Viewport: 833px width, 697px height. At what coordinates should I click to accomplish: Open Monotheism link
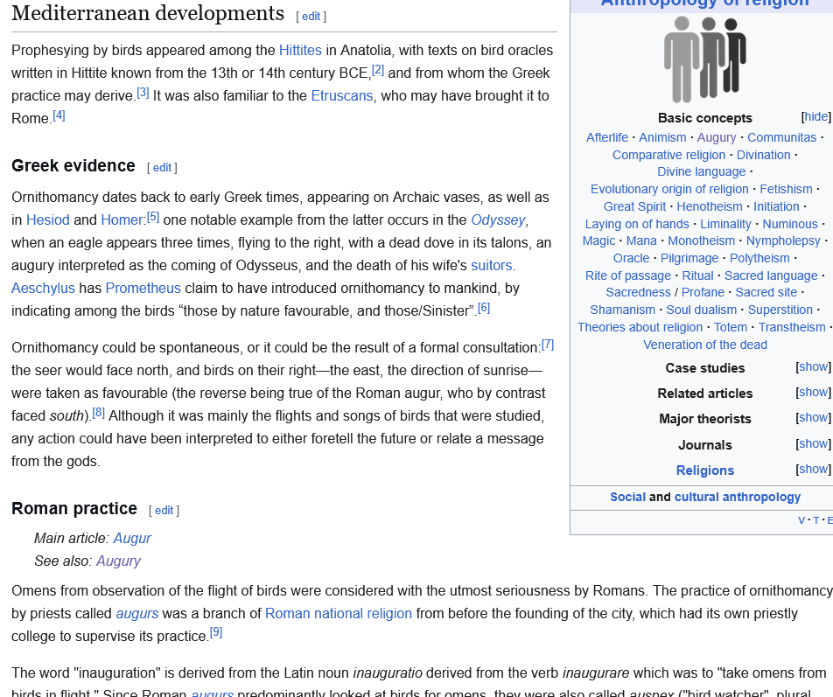click(701, 241)
